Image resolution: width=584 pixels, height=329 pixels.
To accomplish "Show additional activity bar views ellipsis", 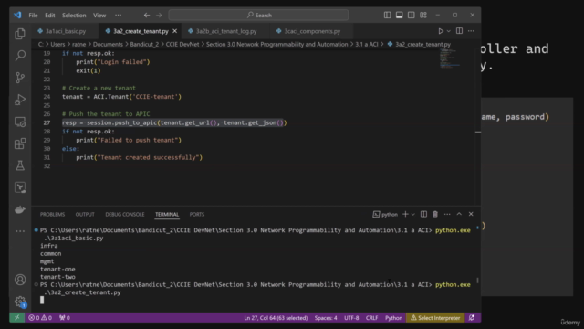I will 20,231.
